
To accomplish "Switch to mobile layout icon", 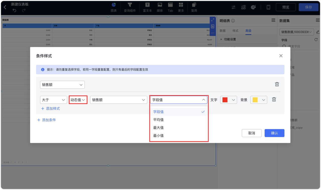I will click(x=268, y=7).
